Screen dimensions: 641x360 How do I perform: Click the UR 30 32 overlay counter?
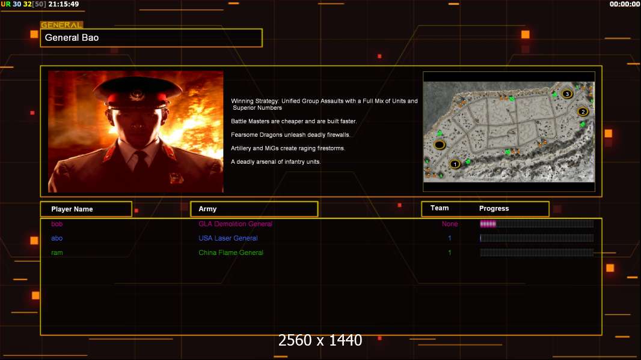pos(23,4)
